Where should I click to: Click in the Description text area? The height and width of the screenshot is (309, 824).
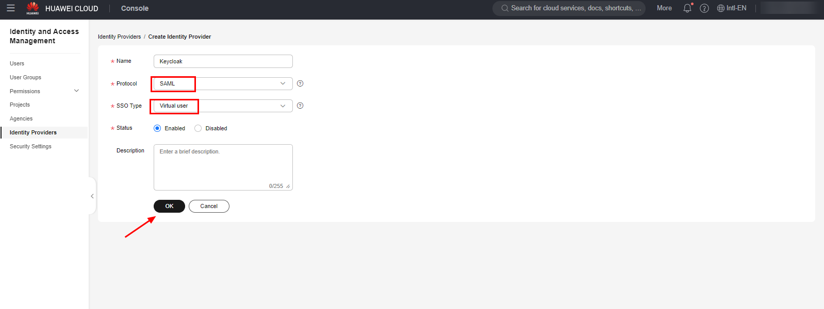coord(223,167)
